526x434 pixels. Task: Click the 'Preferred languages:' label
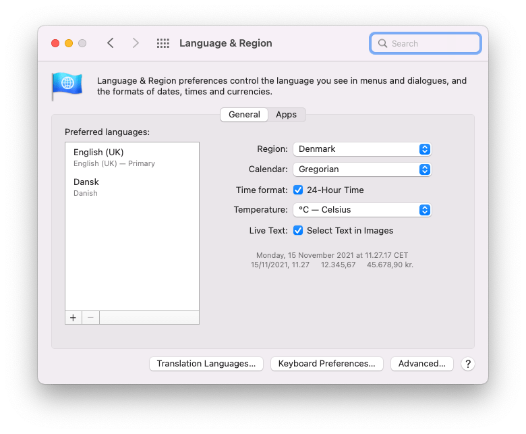[x=107, y=132]
